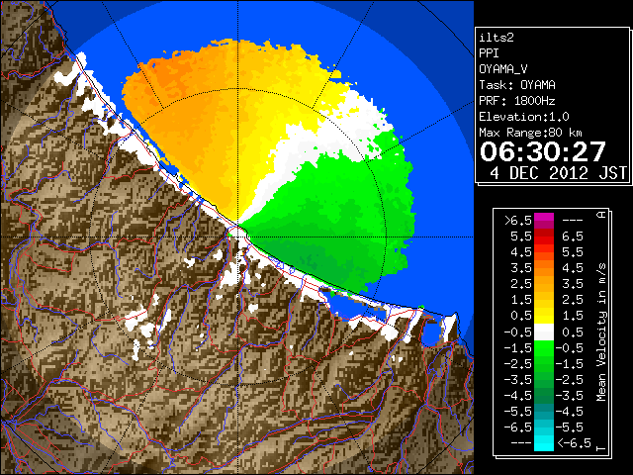Pick the dark green swatch in legend

pos(544,396)
